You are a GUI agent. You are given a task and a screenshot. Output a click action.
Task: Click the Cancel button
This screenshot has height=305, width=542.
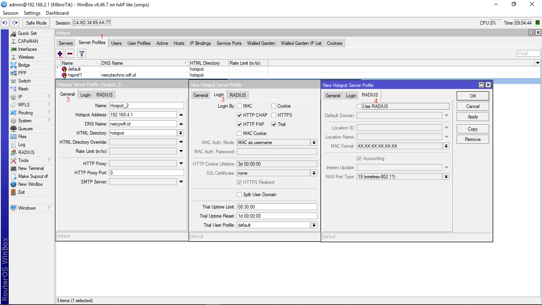pos(473,106)
